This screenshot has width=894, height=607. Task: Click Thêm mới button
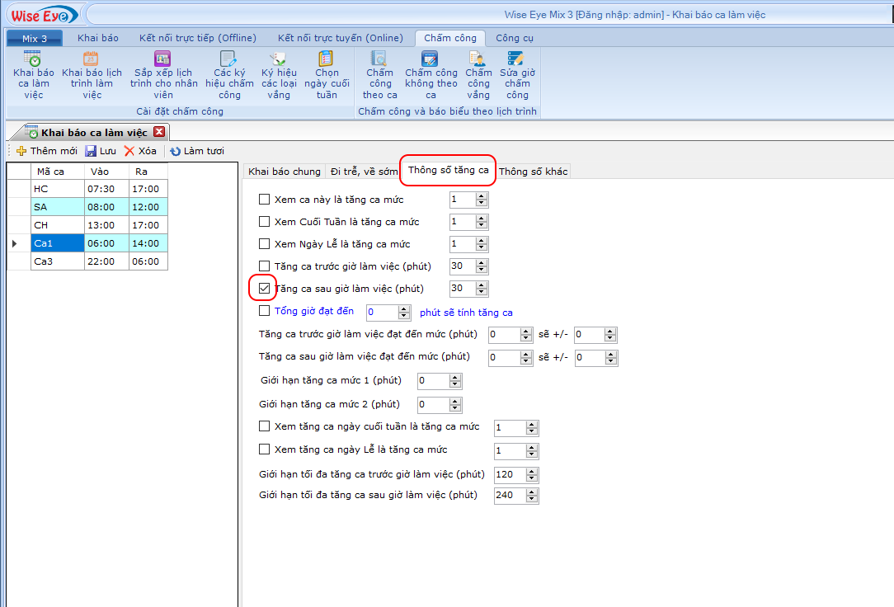coord(47,151)
